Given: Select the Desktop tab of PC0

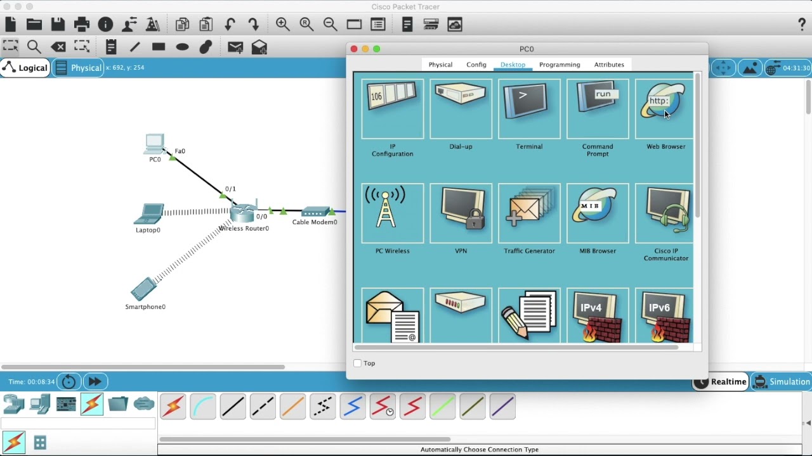Looking at the screenshot, I should [x=513, y=65].
